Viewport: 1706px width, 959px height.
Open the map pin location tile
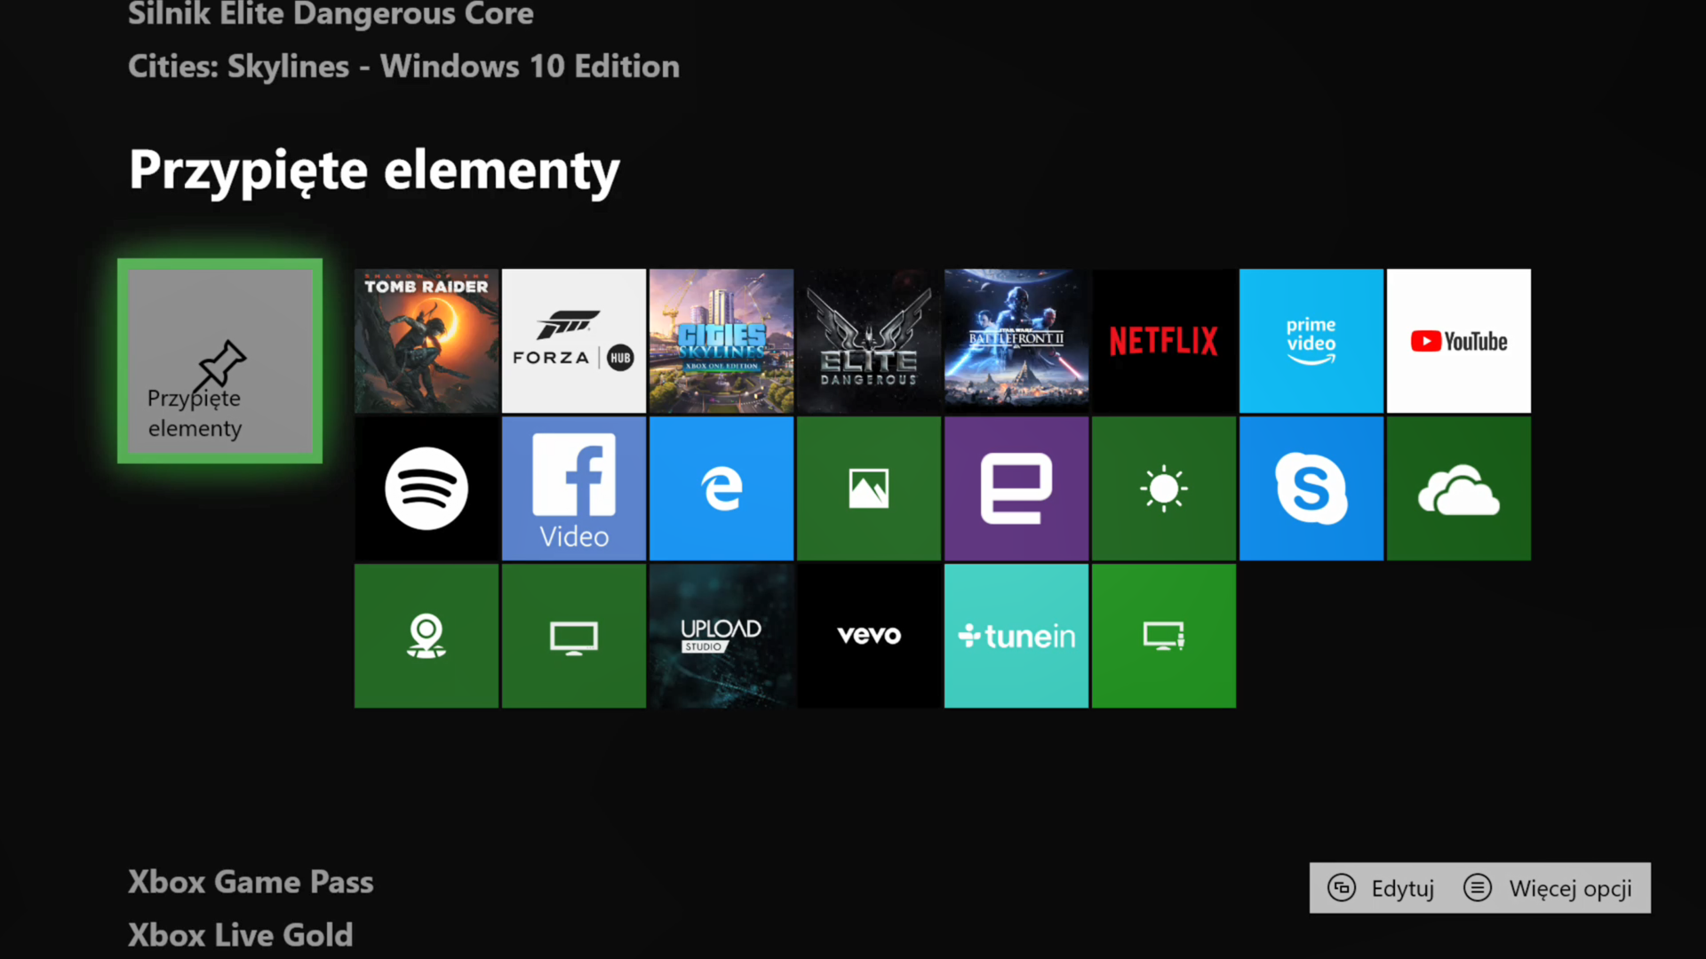[426, 636]
